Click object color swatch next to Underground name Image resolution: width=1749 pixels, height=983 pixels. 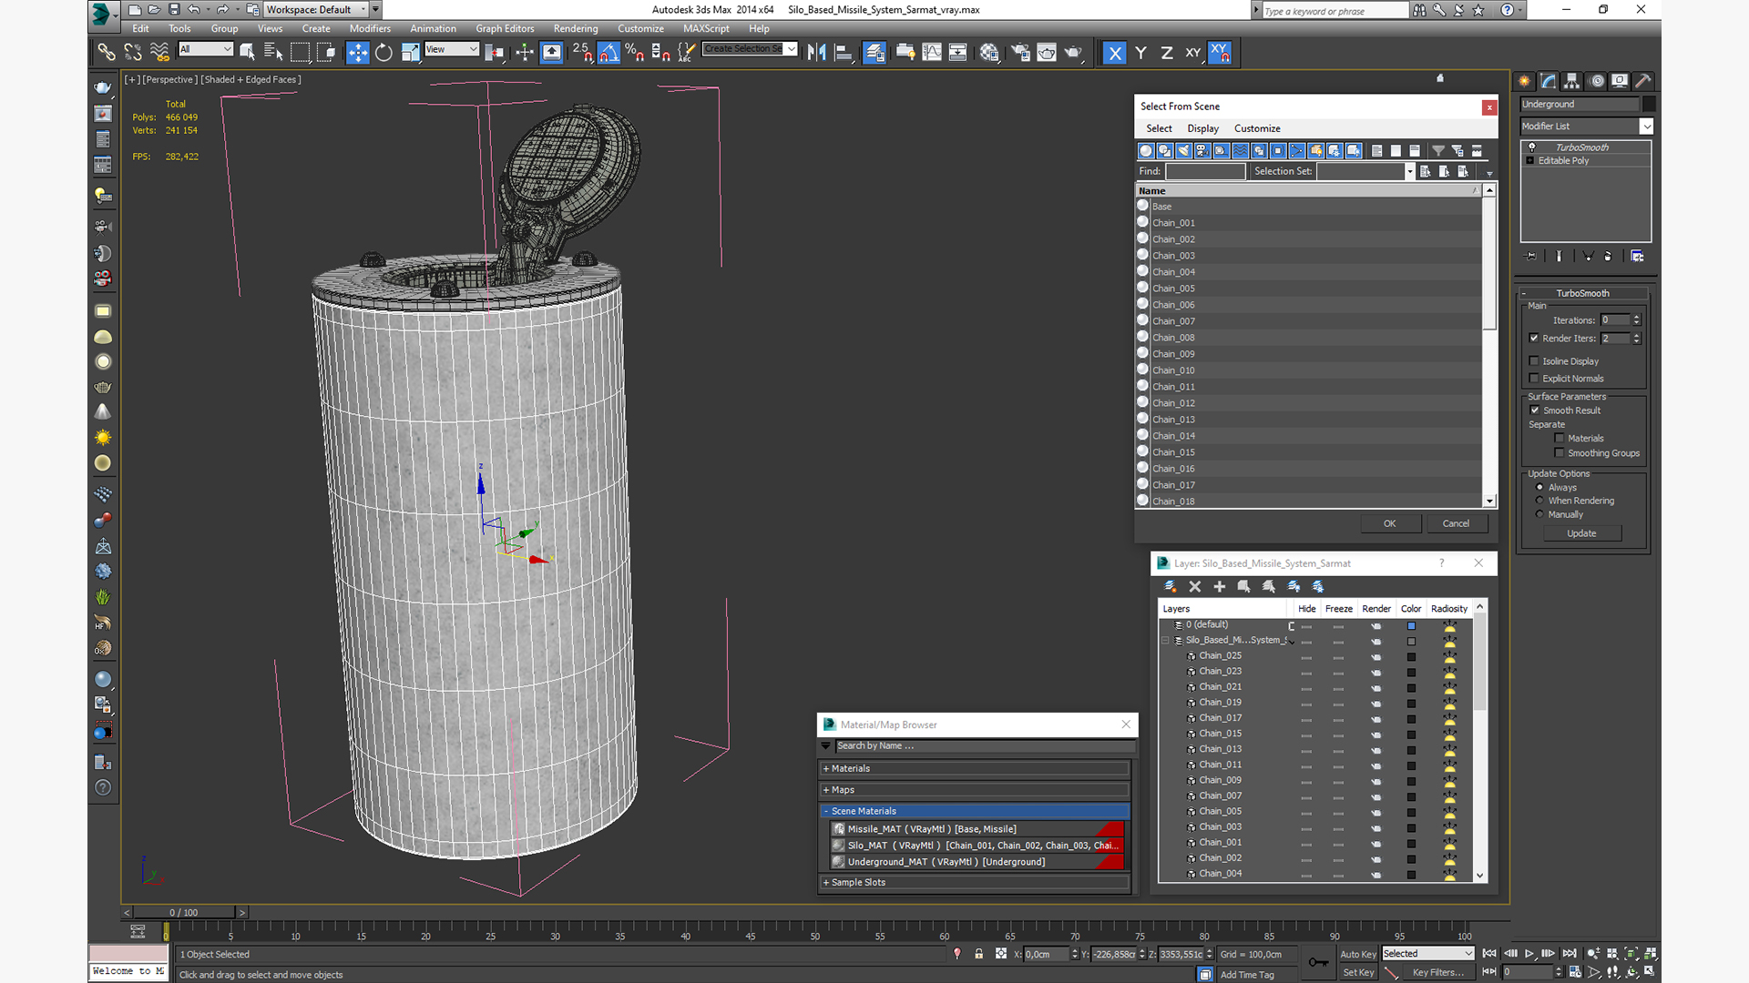click(1649, 104)
